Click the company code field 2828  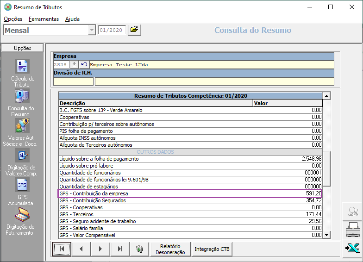tap(61, 65)
